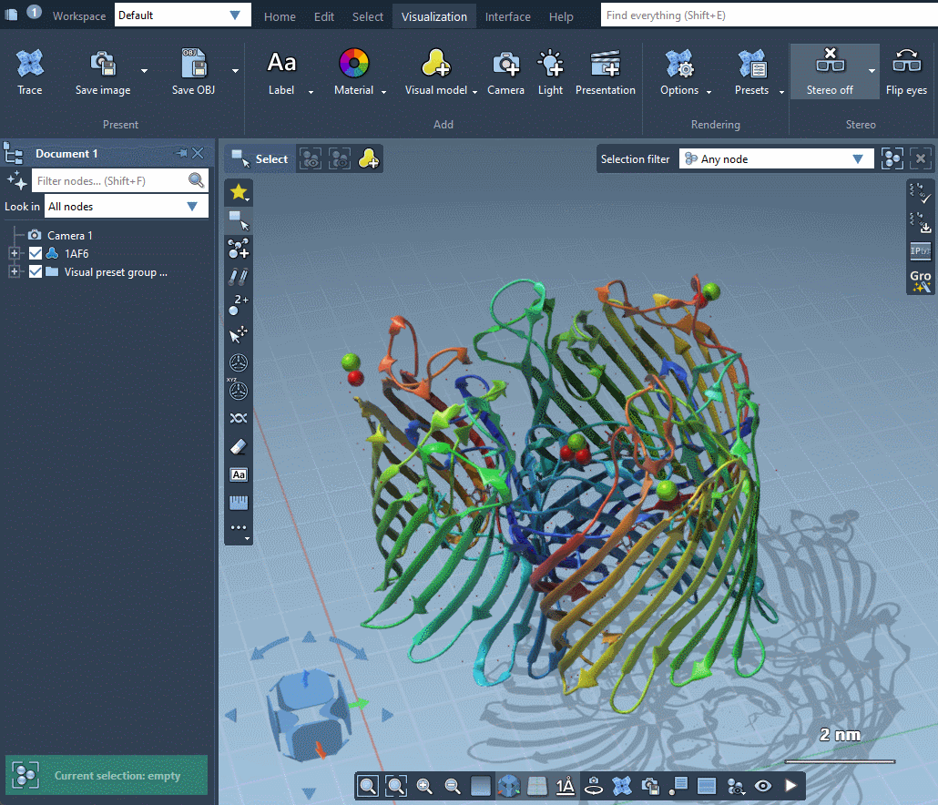Open the Home ribbon tab
The image size is (938, 805).
pos(280,16)
